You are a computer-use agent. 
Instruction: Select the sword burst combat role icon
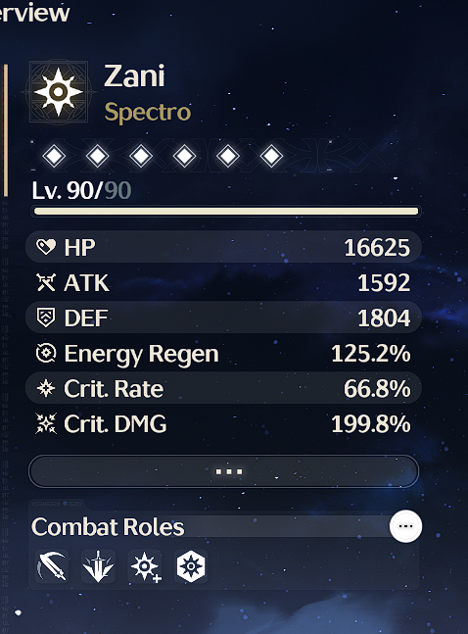coord(98,566)
